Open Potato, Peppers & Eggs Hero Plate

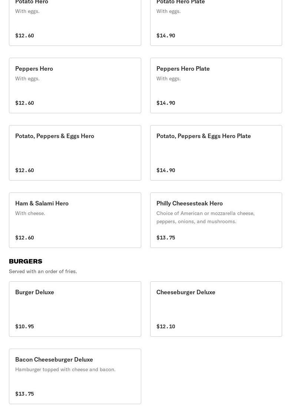tap(216, 153)
